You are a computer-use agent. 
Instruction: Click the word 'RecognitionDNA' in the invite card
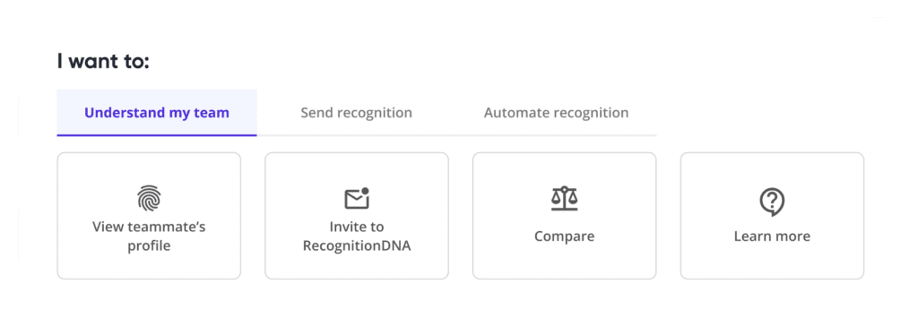(x=357, y=246)
